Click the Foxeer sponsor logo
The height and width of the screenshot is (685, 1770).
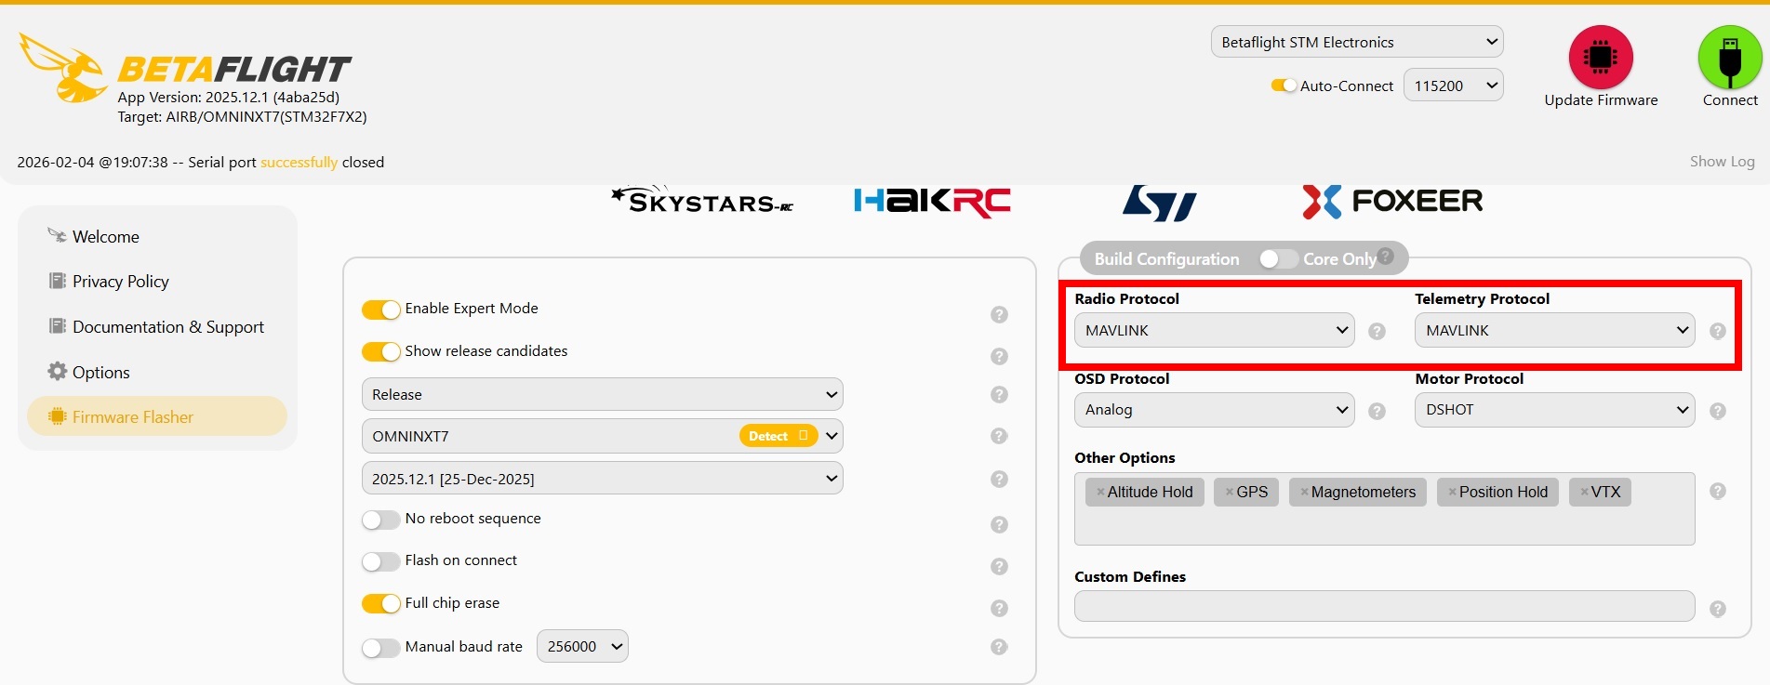1392,201
